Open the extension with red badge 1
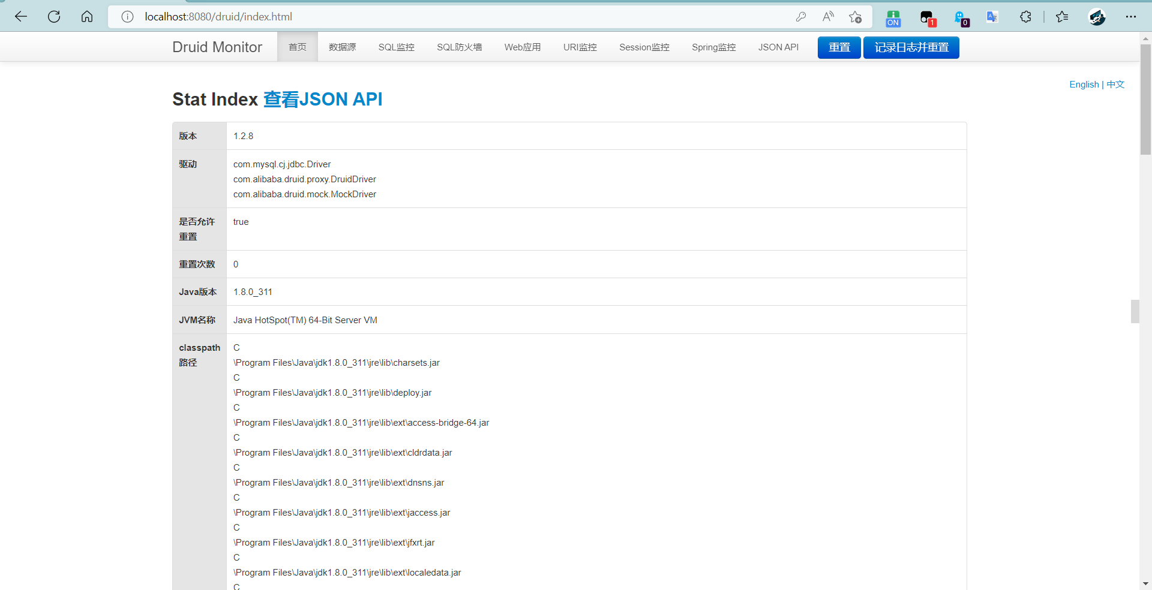 coord(928,18)
